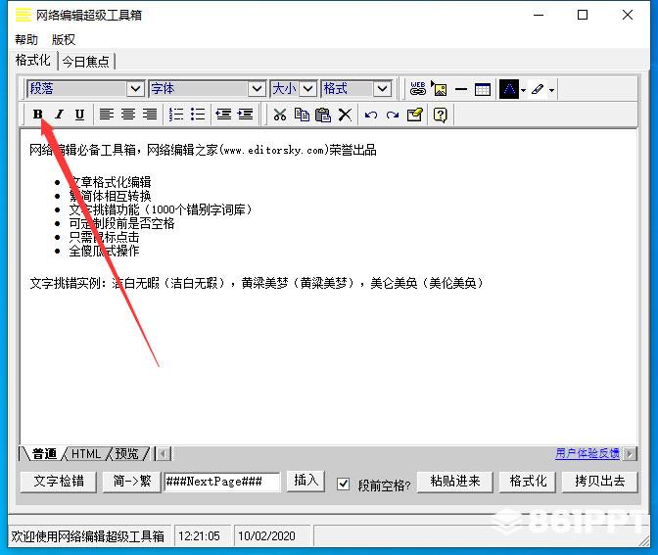The width and height of the screenshot is (658, 555).
Task: Center align the text
Action: pos(128,115)
